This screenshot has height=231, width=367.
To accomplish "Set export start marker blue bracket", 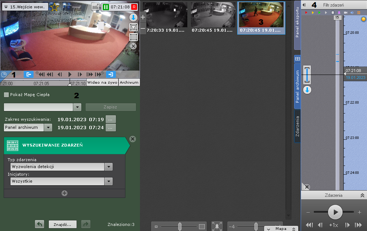I will 28,75.
